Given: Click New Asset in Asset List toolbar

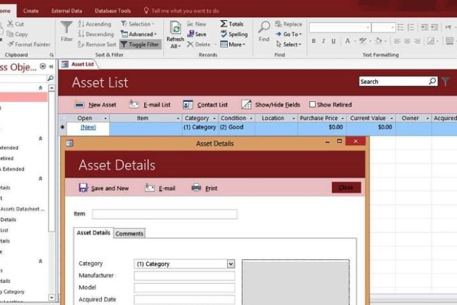Looking at the screenshot, I should 95,105.
